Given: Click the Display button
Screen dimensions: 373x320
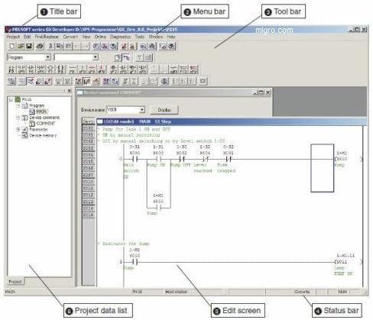Looking at the screenshot, I should 164,110.
